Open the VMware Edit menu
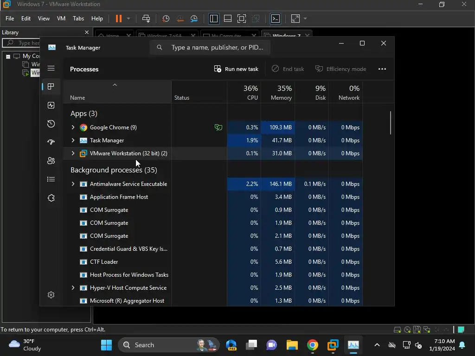 coord(26,19)
